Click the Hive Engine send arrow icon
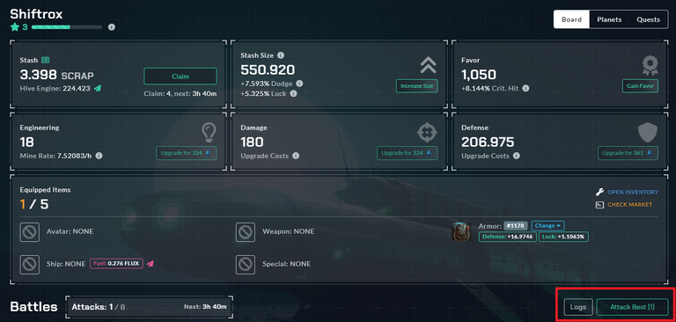This screenshot has width=676, height=322. tap(98, 88)
